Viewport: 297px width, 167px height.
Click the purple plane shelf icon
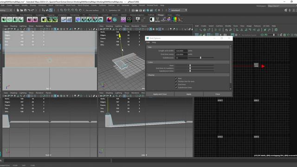tap(78, 19)
